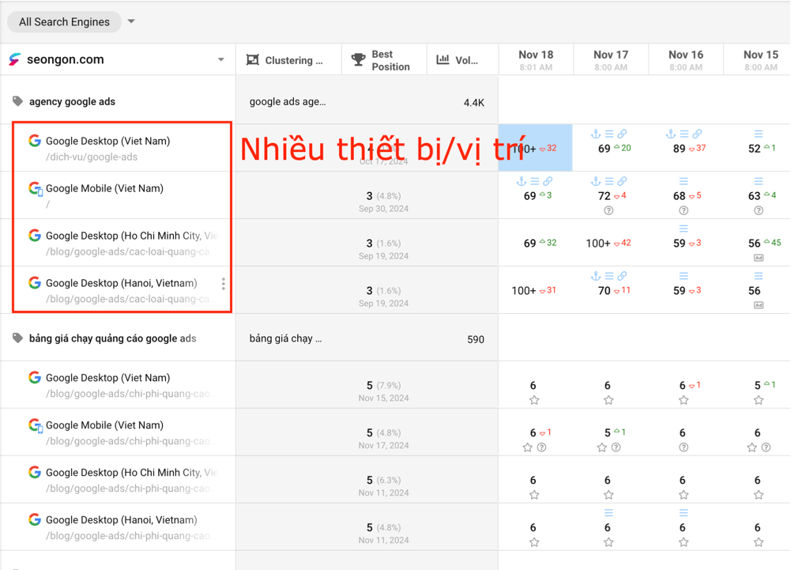791x570 pixels.
Task: Select Google Mobile (Viet Nam) under agency google ads
Action: tap(104, 188)
